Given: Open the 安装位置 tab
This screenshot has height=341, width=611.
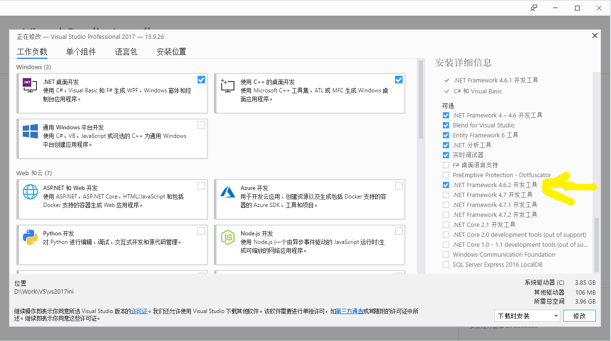Looking at the screenshot, I should tap(171, 52).
